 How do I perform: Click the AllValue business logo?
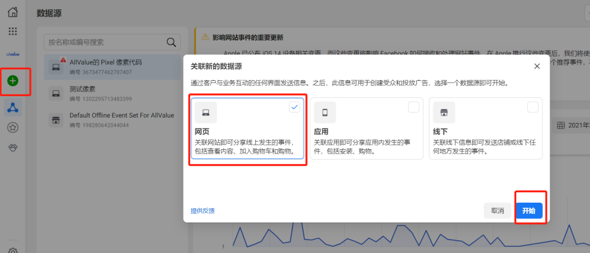(13, 54)
